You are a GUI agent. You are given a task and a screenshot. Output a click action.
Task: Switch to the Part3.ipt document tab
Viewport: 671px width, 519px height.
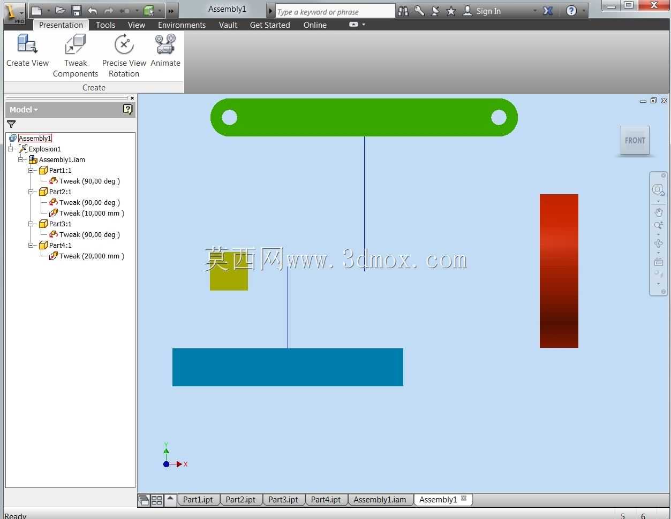click(283, 500)
